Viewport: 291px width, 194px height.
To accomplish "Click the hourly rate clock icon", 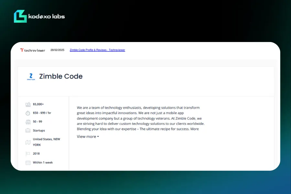I will (x=28, y=113).
